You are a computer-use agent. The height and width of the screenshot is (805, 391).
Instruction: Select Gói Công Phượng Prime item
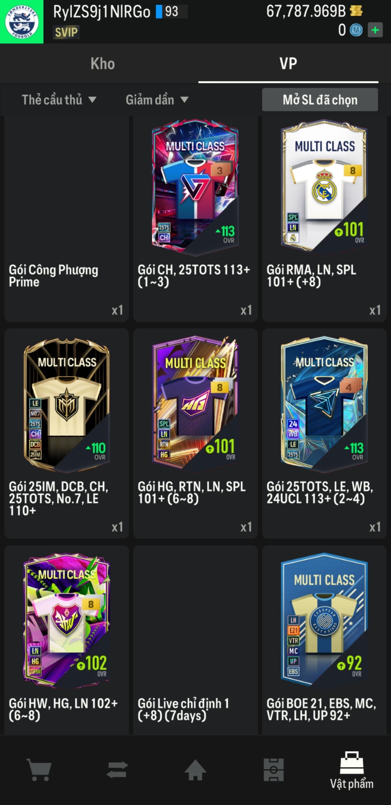click(x=67, y=219)
